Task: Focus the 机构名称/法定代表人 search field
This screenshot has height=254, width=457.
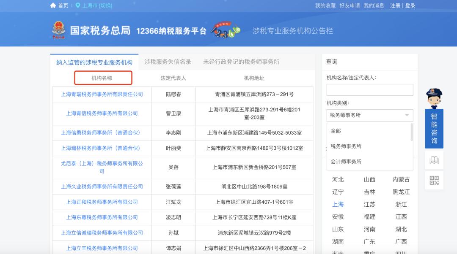Action: (370, 90)
